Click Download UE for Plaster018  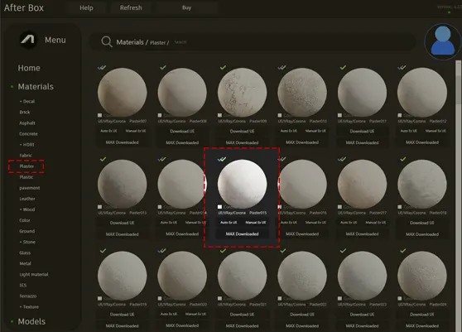pyautogui.click(x=422, y=223)
